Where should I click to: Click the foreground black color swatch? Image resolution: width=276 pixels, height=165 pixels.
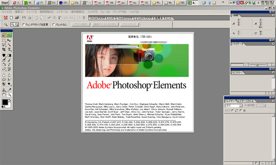point(5,102)
